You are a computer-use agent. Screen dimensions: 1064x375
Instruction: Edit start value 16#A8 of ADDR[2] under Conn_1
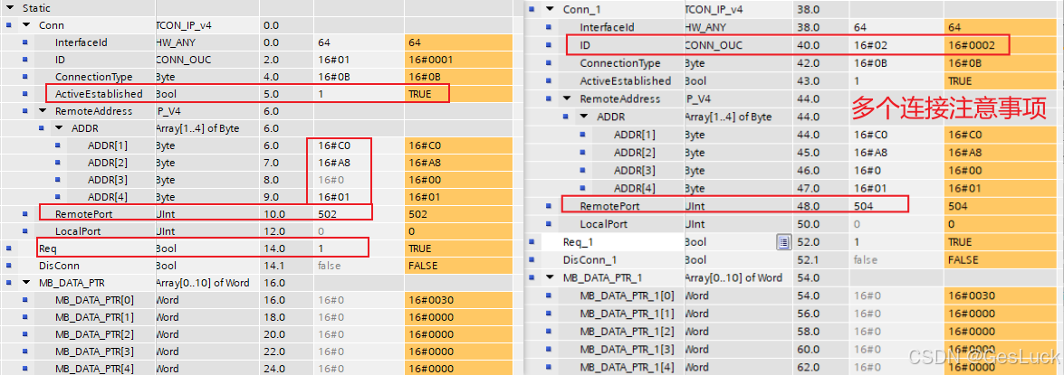tap(869, 153)
